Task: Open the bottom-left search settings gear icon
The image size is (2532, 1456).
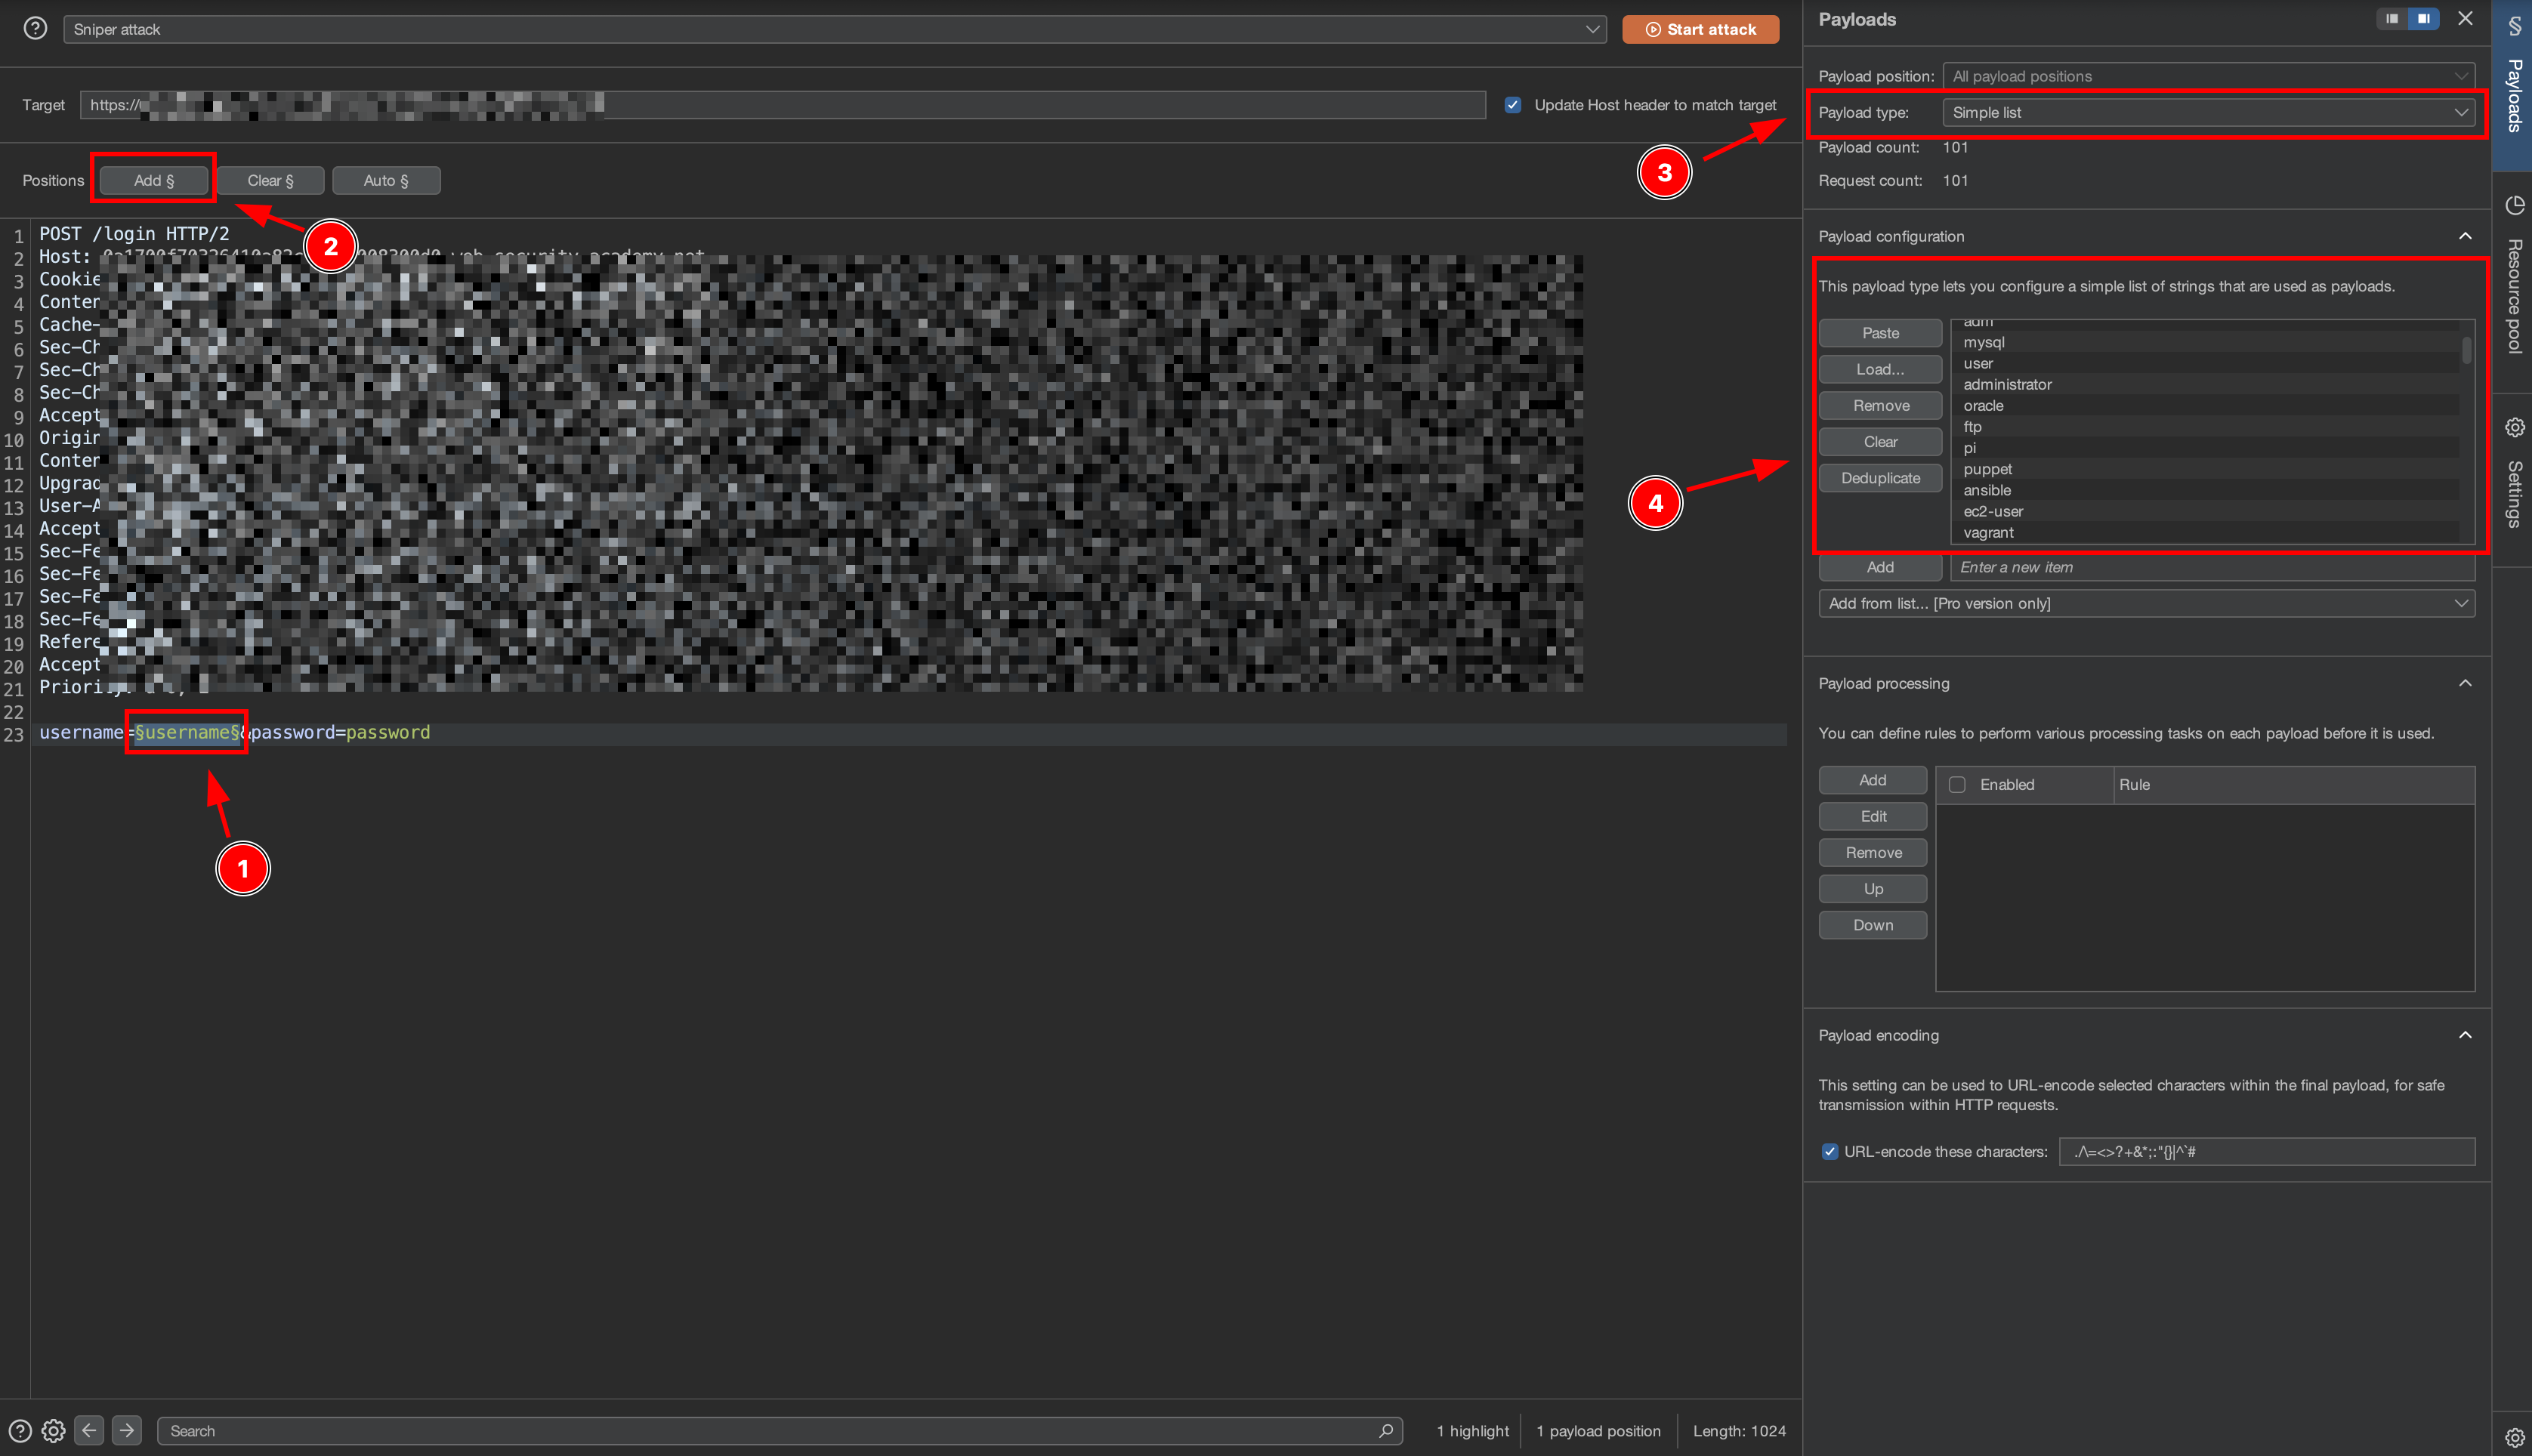Action: (54, 1431)
